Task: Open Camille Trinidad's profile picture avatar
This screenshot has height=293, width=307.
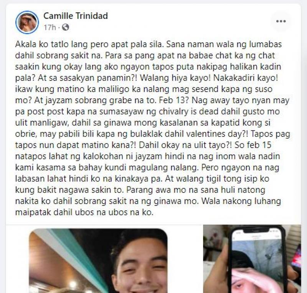Action: [x=27, y=22]
